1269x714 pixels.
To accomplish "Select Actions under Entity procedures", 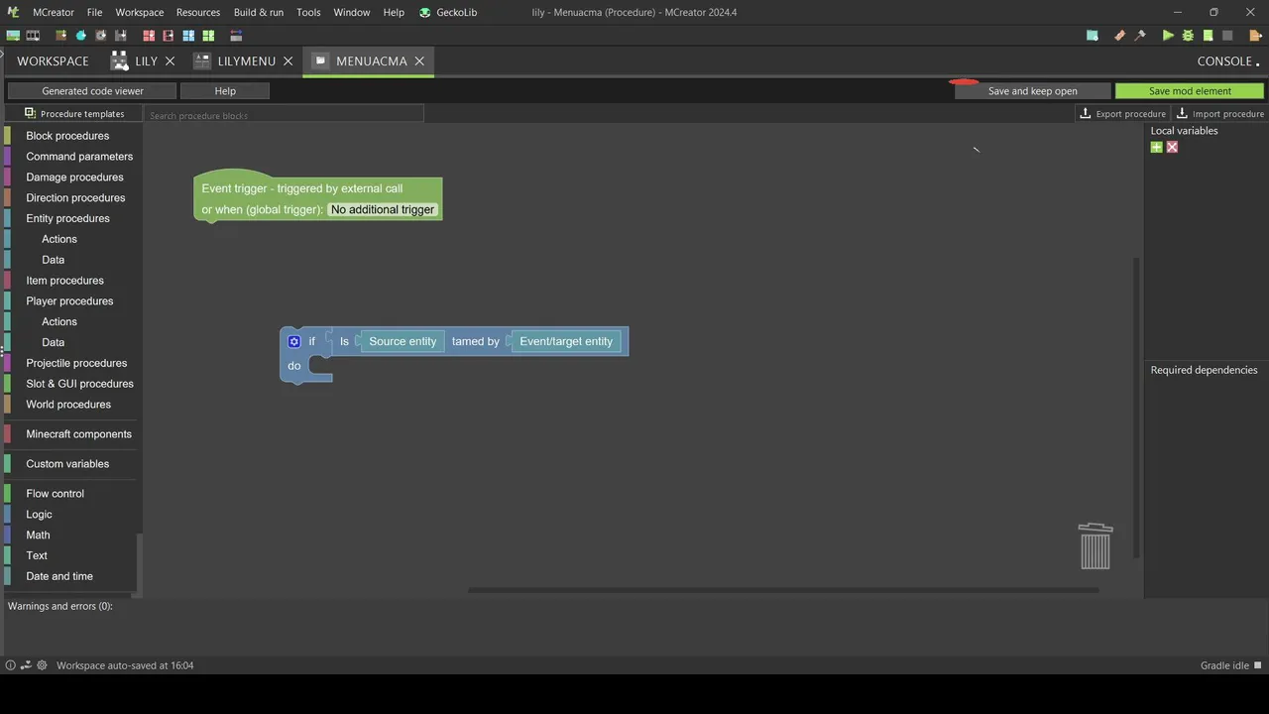I will 59,239.
